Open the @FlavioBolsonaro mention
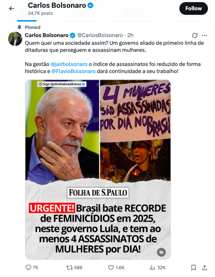Viewport: 215px width, 277px height. point(73,71)
